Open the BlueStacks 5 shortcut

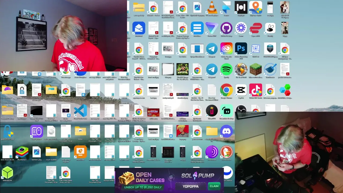click(x=22, y=152)
